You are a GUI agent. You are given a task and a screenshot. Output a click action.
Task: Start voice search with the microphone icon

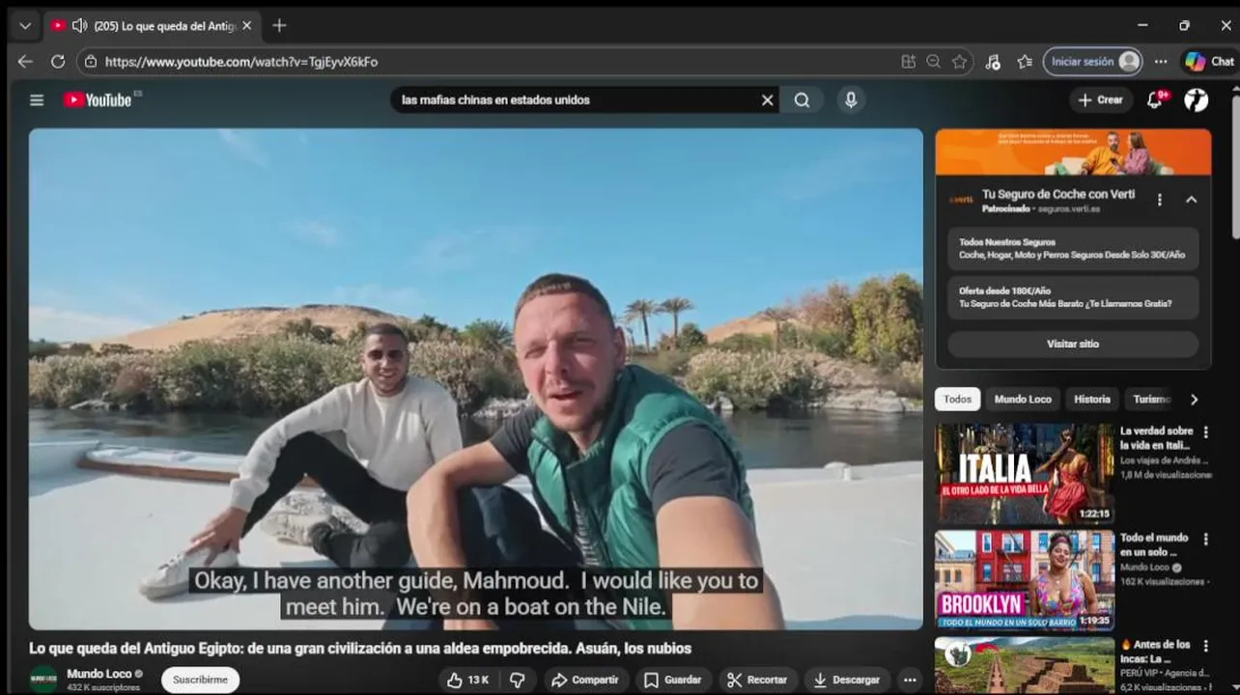[851, 99]
